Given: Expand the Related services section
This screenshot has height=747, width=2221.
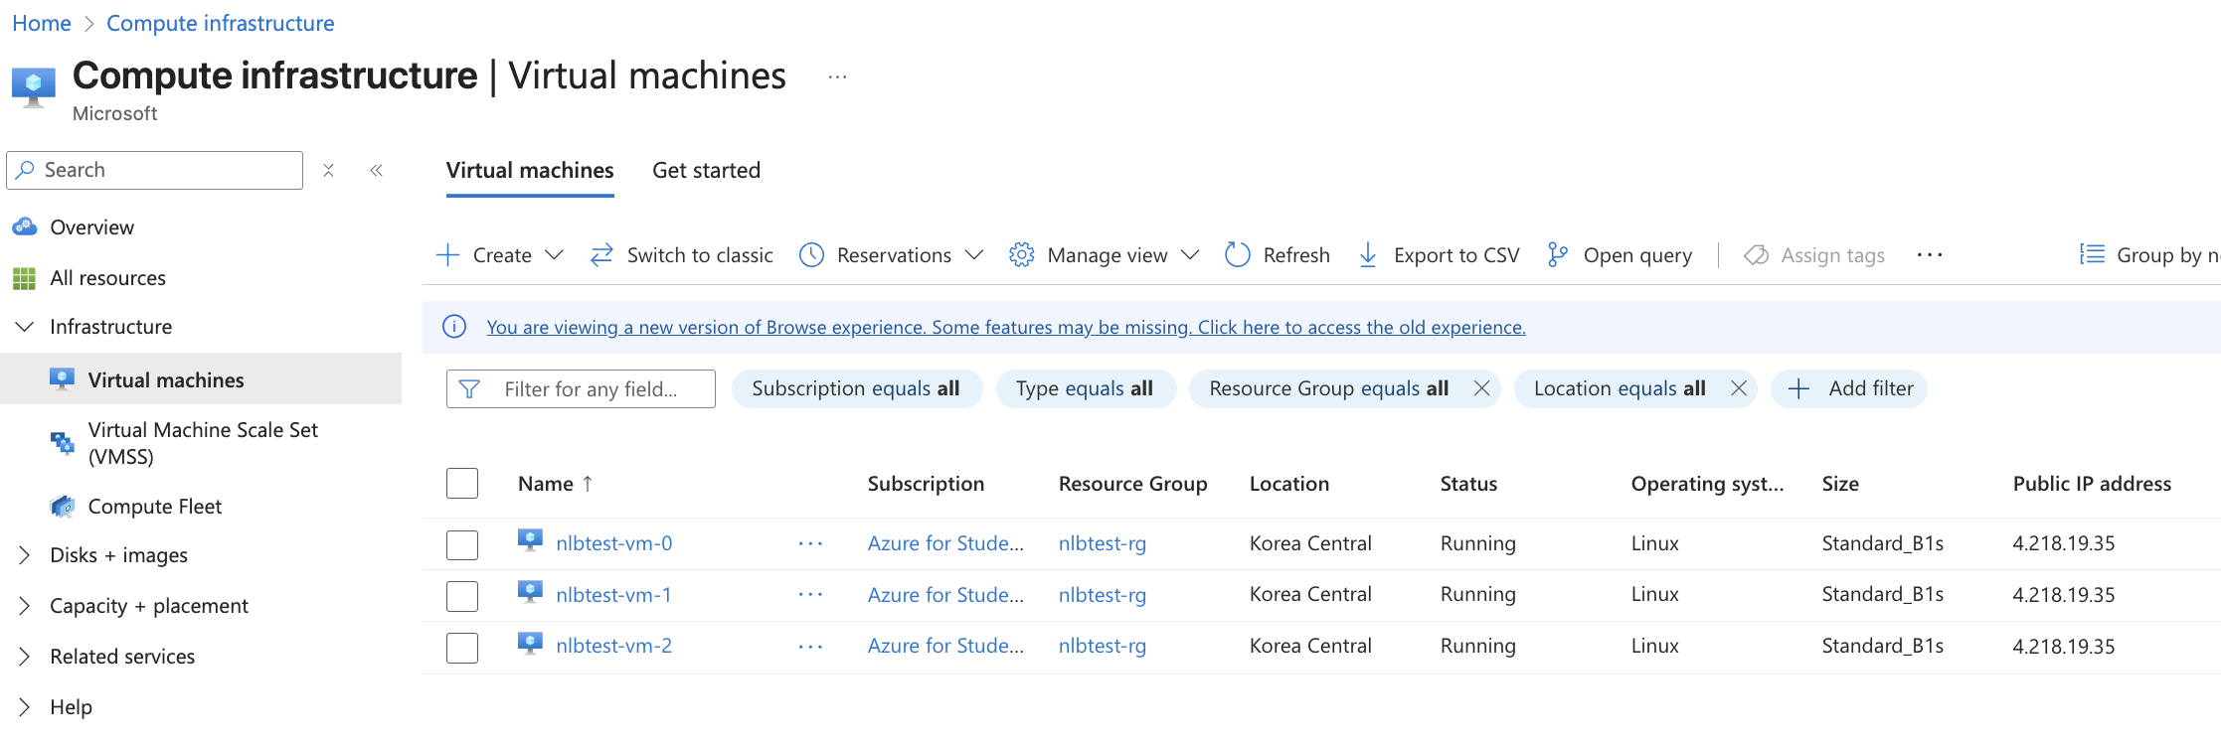Looking at the screenshot, I should tap(25, 657).
